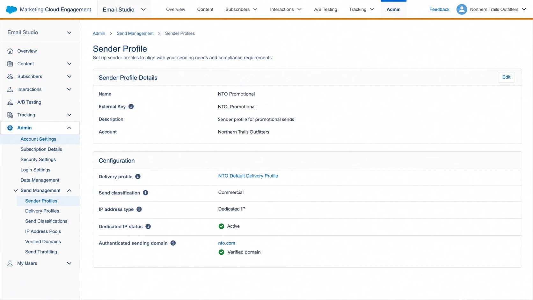Image resolution: width=533 pixels, height=300 pixels.
Task: Click the Subscribers people icon in sidebar
Action: coord(10,77)
